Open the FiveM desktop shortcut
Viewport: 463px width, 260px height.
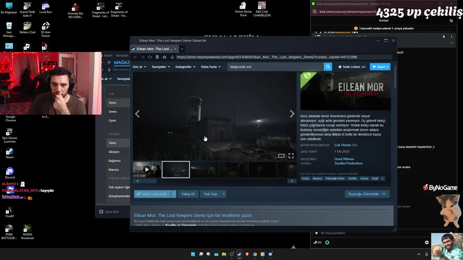(x=10, y=212)
